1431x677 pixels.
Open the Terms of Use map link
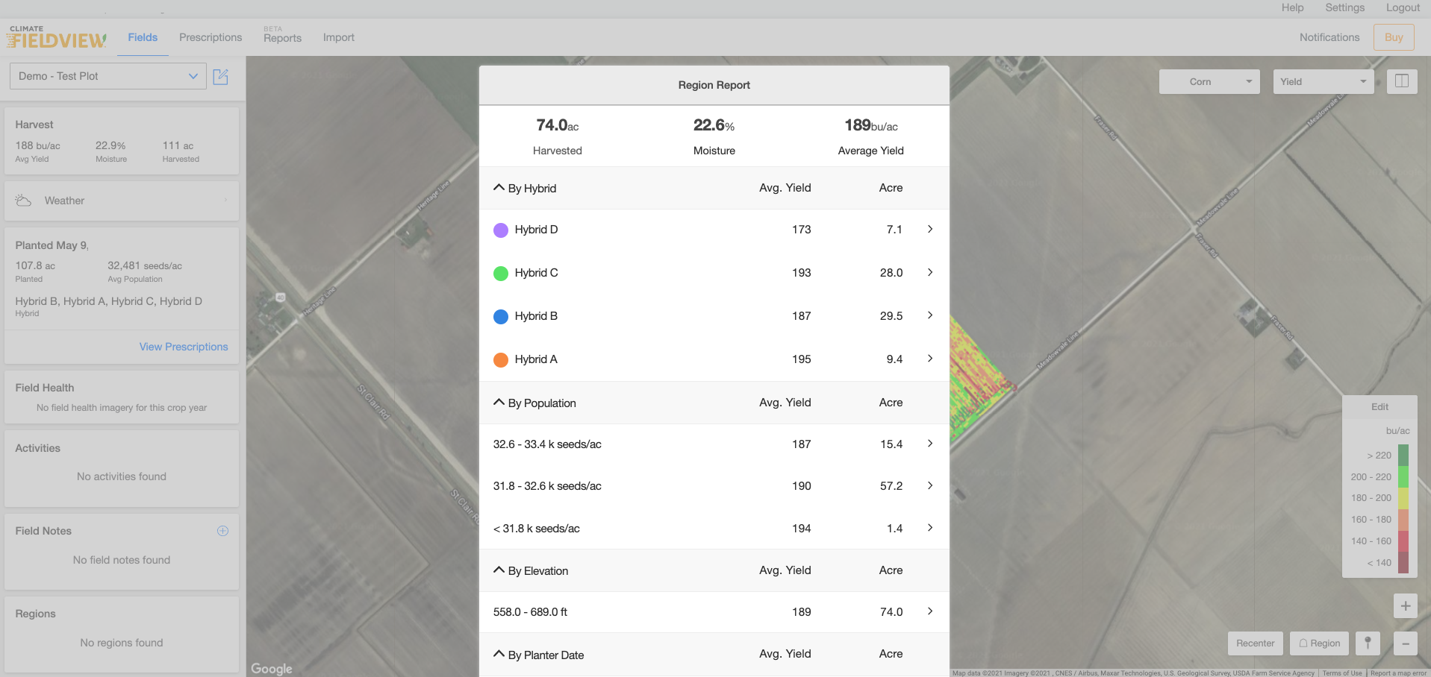pos(1342,673)
